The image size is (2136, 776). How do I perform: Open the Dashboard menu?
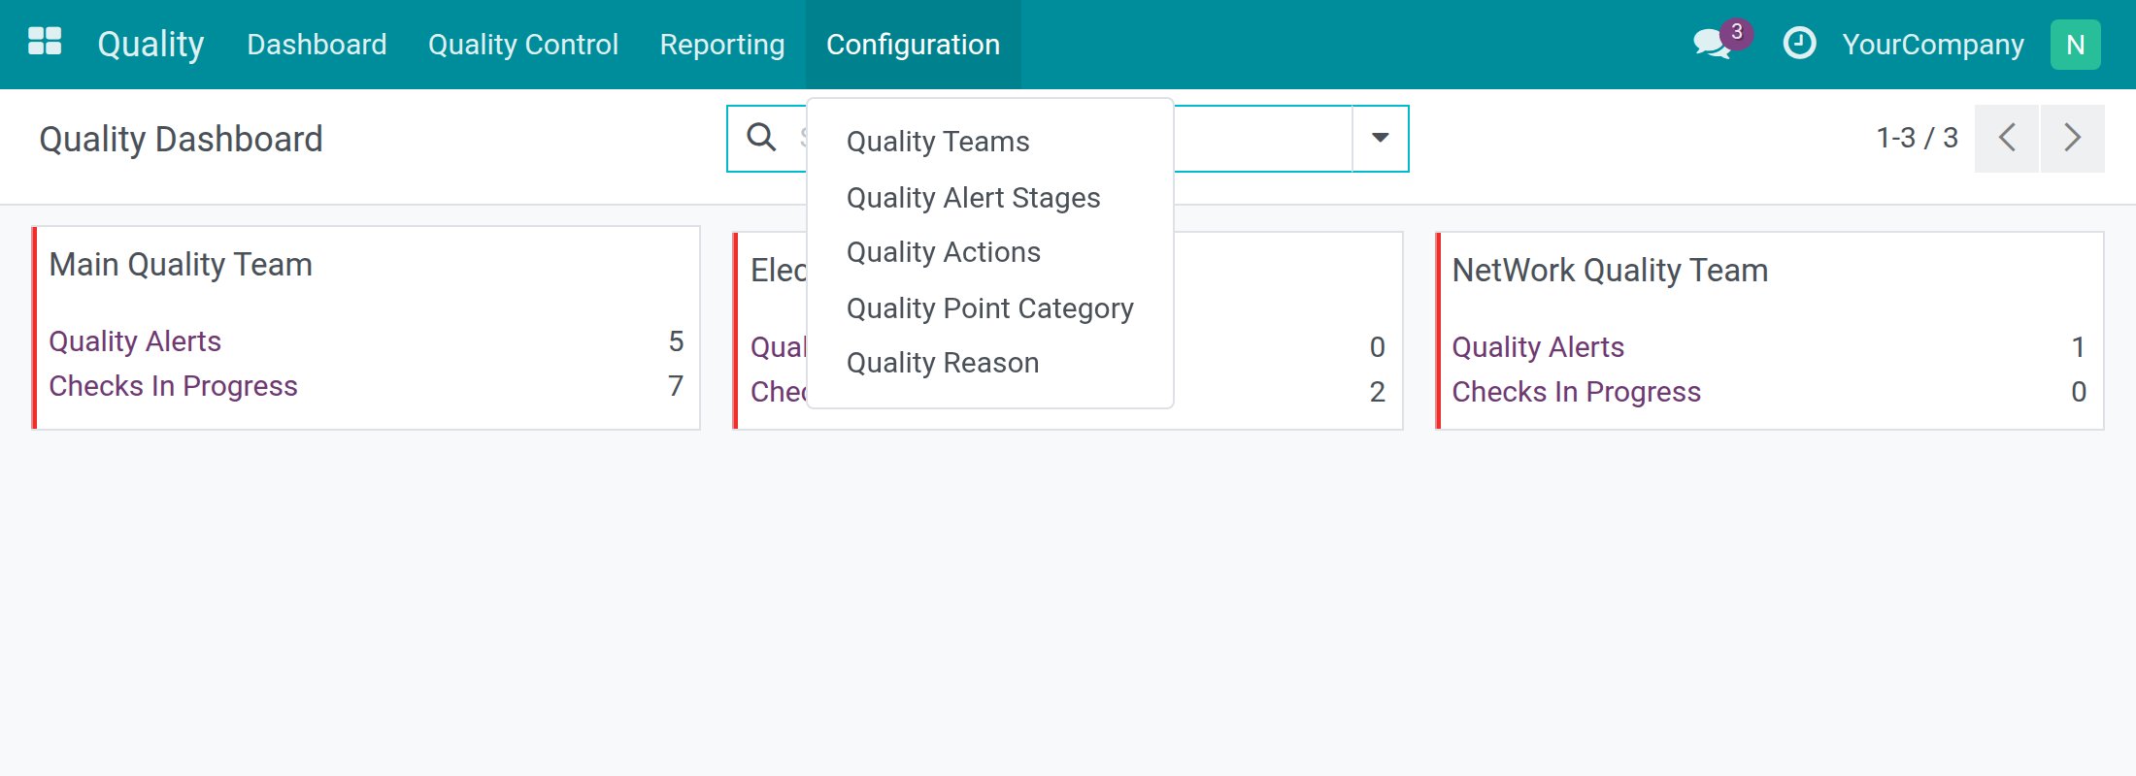click(317, 45)
